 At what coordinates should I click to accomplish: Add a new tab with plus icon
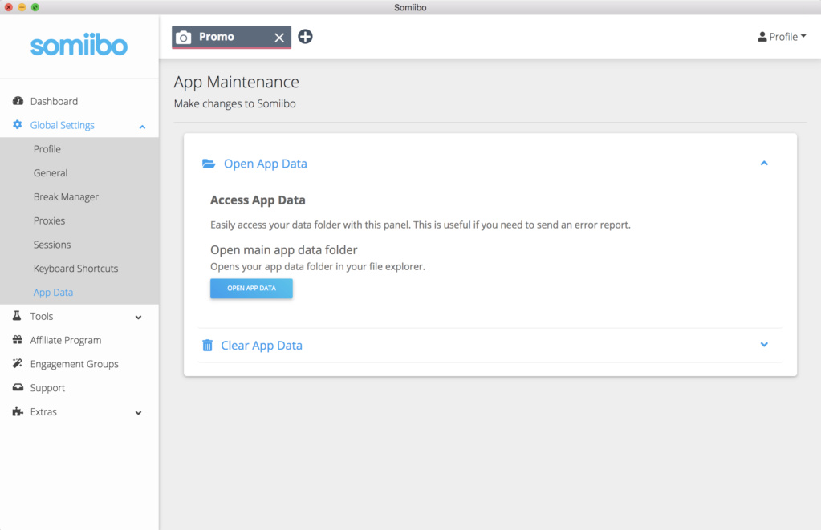tap(305, 37)
